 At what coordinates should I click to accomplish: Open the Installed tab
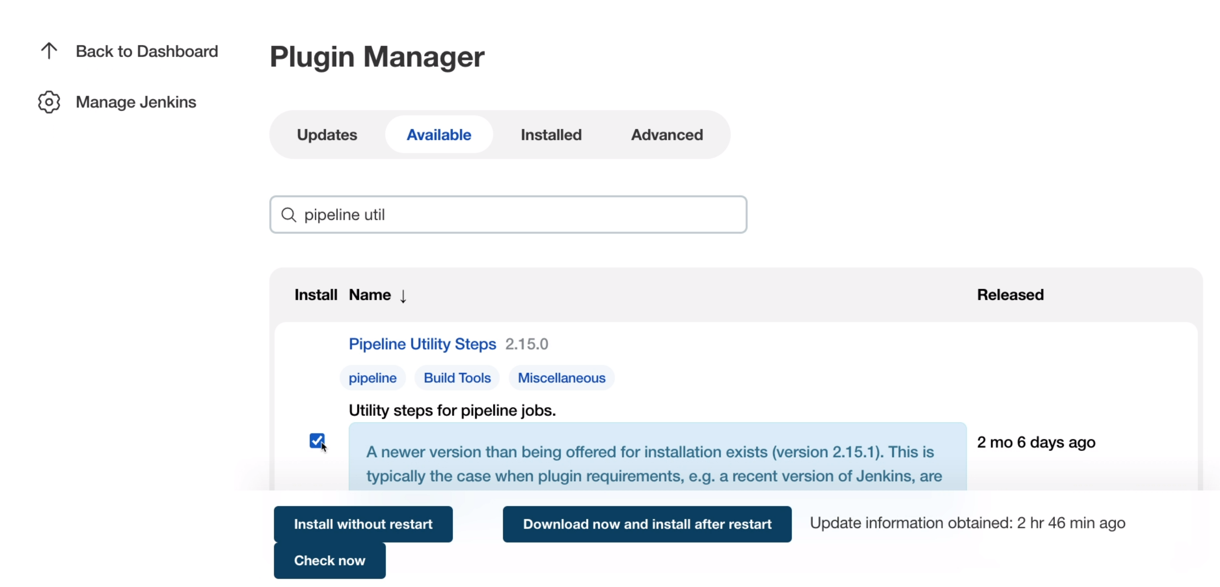point(551,135)
